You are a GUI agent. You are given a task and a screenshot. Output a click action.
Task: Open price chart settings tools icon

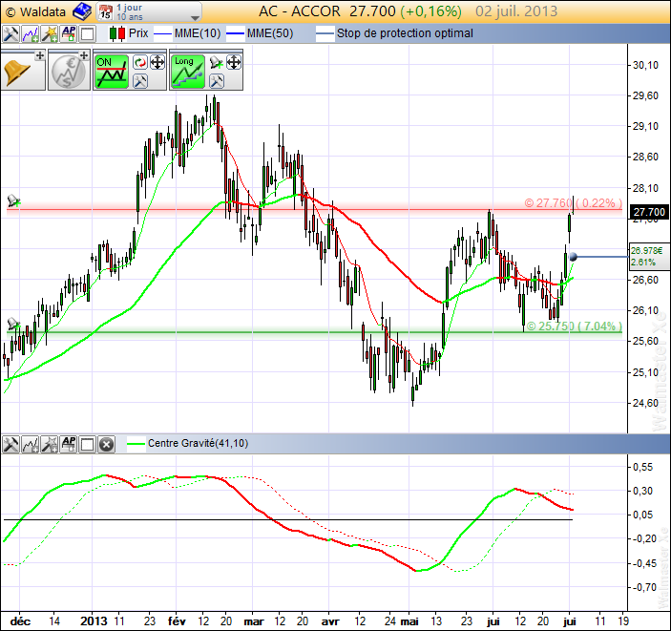click(x=10, y=33)
